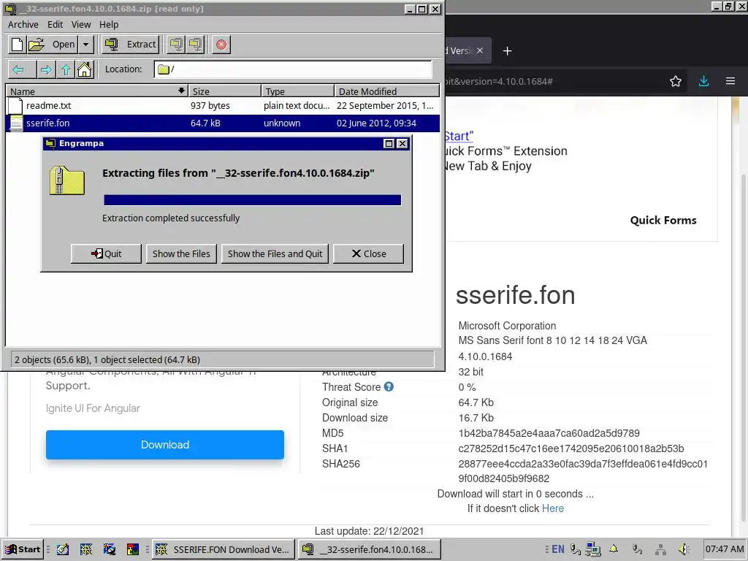Sort by the Type column header
The width and height of the screenshot is (748, 561).
pos(298,91)
